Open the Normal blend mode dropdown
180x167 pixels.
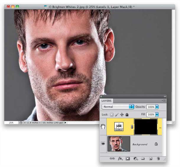click(x=118, y=107)
